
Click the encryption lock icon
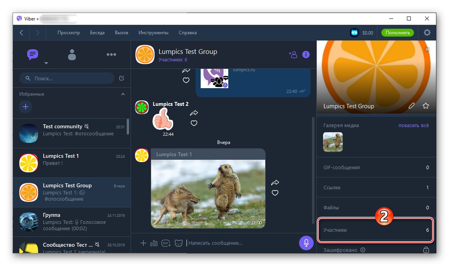click(x=426, y=250)
